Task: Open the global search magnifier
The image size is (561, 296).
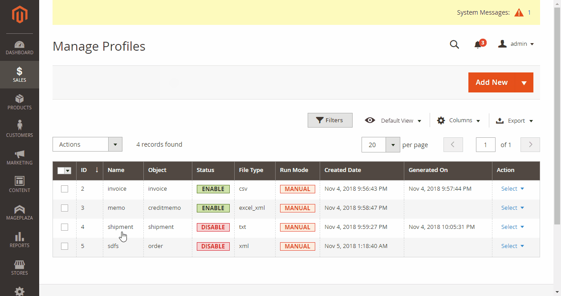Action: click(454, 44)
